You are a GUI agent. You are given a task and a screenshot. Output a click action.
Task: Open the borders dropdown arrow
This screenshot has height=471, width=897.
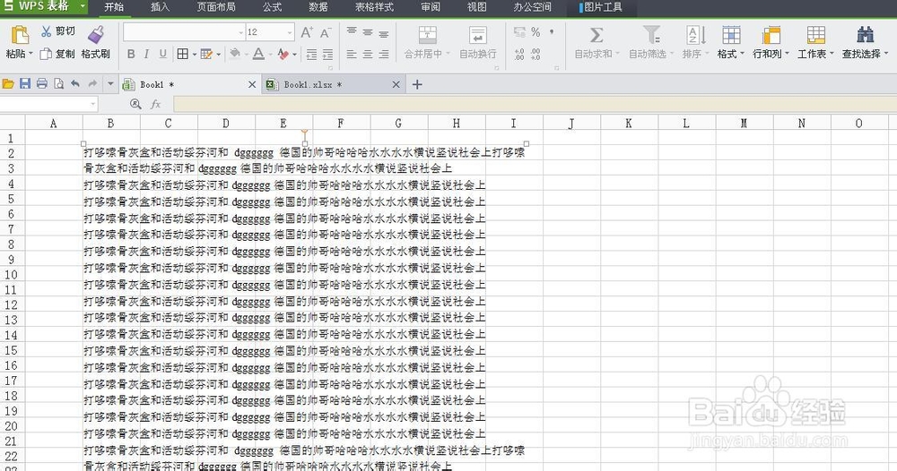(x=195, y=55)
